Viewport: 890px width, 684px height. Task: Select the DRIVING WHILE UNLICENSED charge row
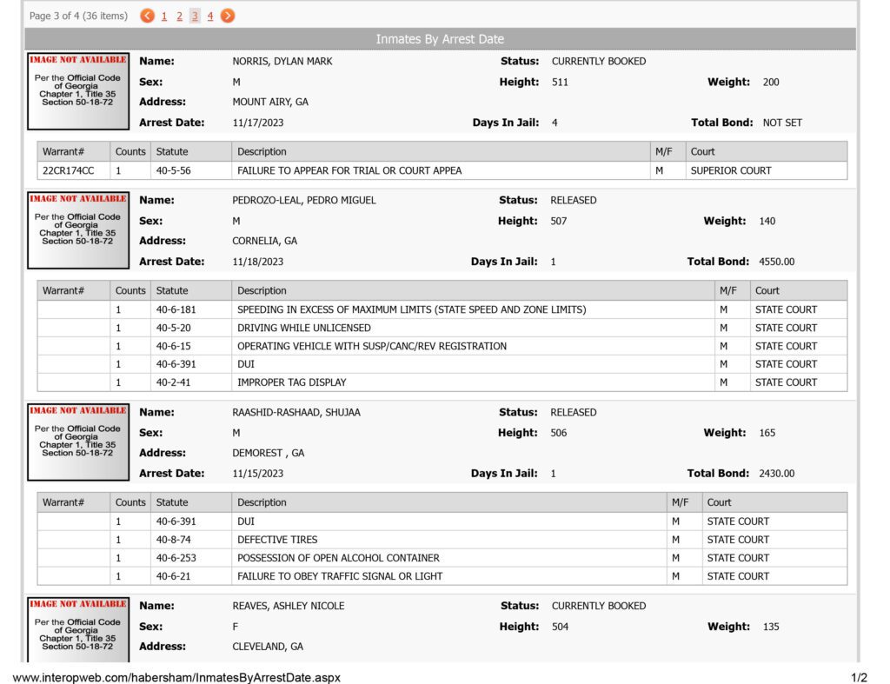coord(442,328)
